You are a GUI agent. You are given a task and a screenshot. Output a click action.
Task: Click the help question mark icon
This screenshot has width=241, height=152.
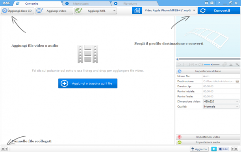(x=219, y=3)
